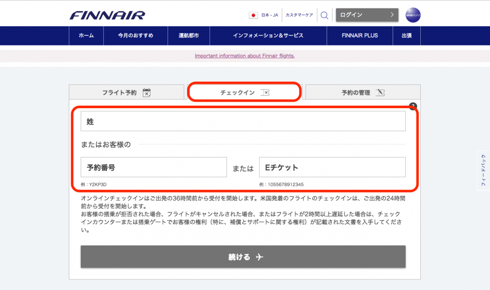This screenshot has height=290, width=490.
Task: Open language selector 日本 - JA
Action: [269, 15]
